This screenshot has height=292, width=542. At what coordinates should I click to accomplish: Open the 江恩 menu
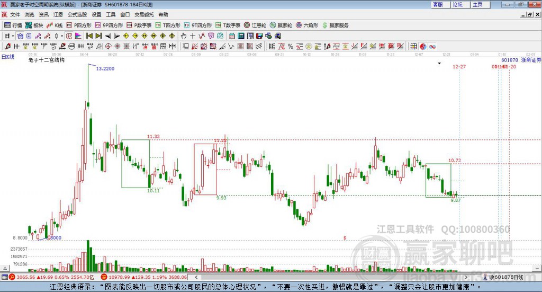(x=58, y=14)
